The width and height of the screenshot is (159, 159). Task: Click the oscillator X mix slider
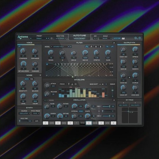pyautogui.click(x=106, y=111)
